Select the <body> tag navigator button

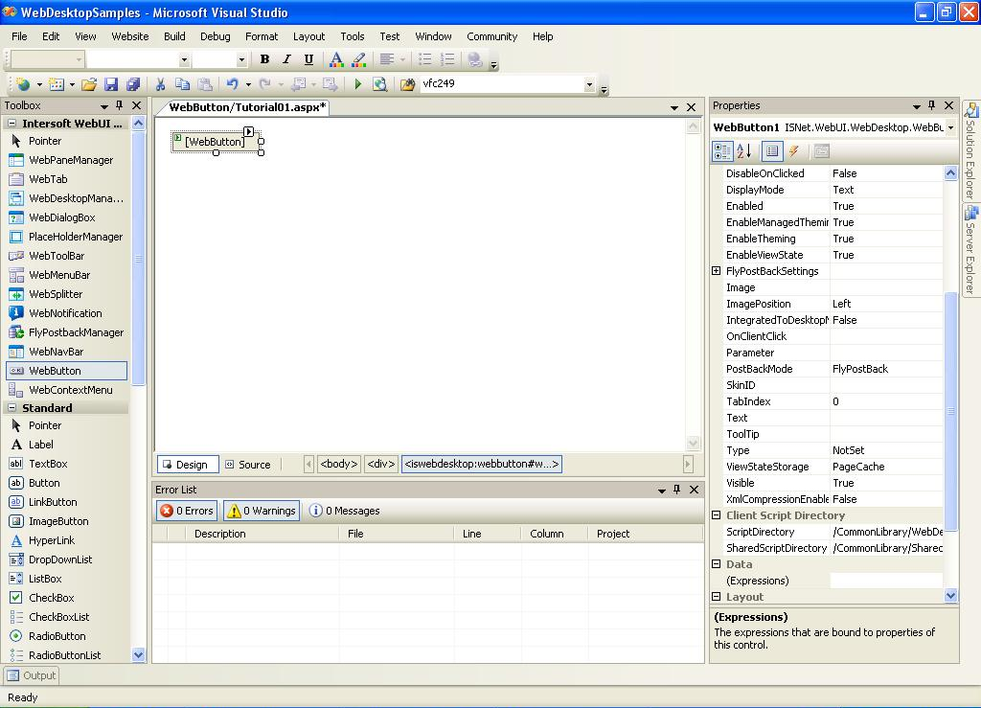pyautogui.click(x=339, y=464)
